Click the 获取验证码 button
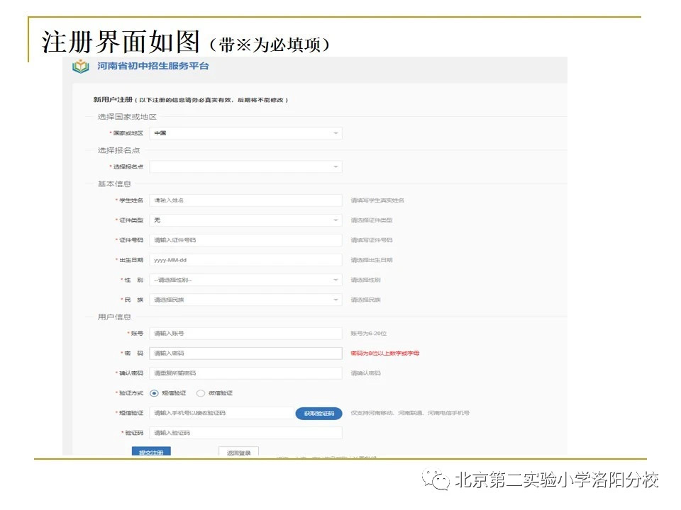 click(x=319, y=413)
